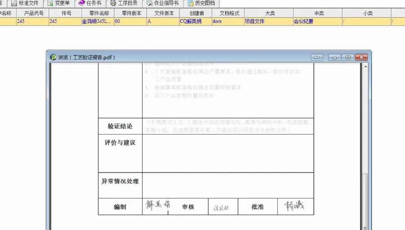The image size is (405, 230).
Task: Switch to the 历史图档 tab
Action: [x=202, y=3]
